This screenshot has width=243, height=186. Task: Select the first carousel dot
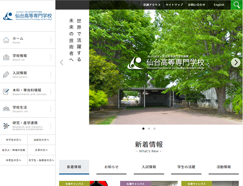(143, 129)
